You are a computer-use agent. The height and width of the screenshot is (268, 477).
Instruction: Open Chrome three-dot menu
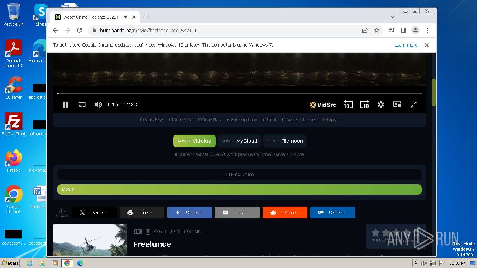pos(427,30)
